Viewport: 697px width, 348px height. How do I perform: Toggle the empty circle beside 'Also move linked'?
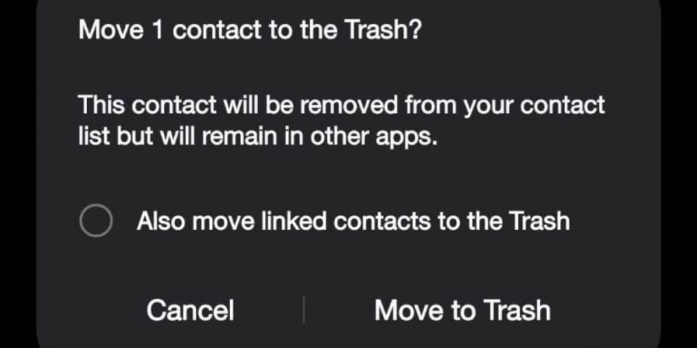click(95, 221)
